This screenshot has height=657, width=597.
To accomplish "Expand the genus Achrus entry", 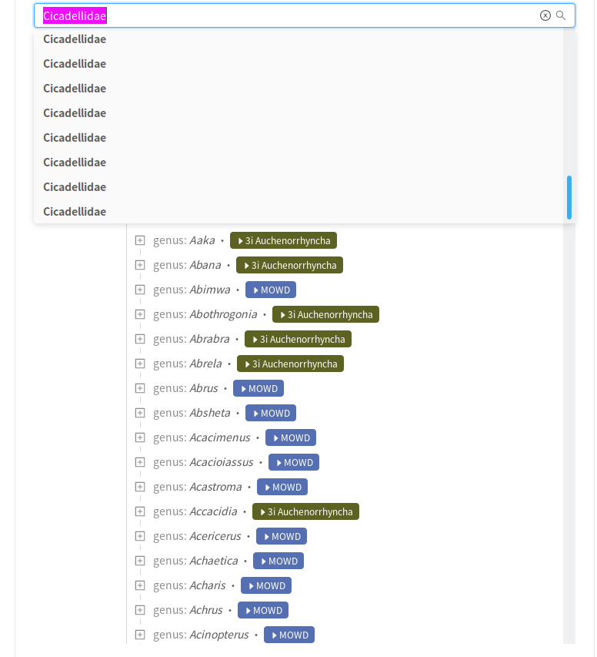I will [139, 610].
